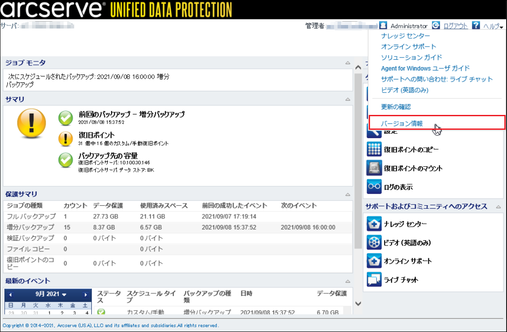
Task: Choose 更新の確認 from the help menu
Action: tap(396, 107)
